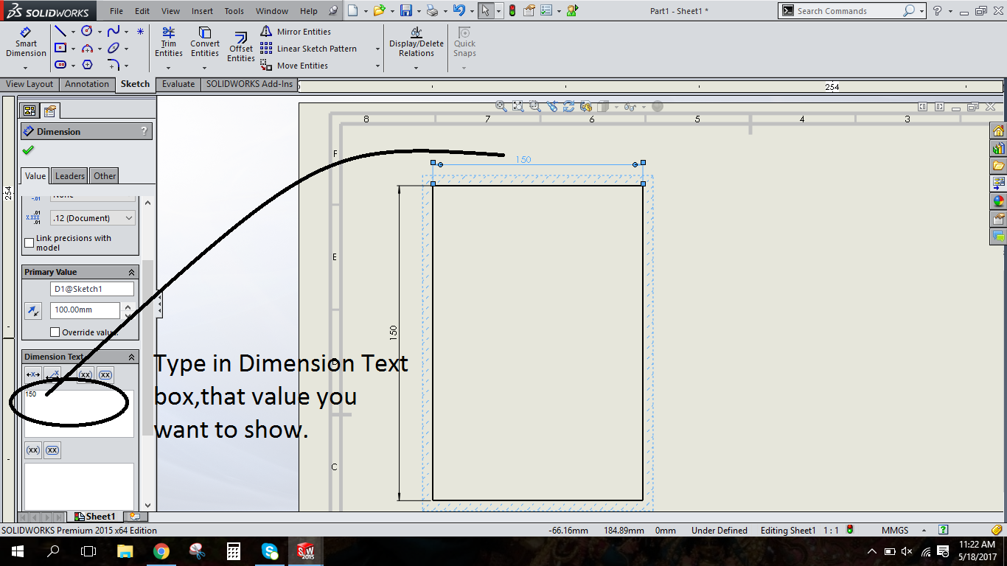Open the .12 (Document) precision dropdown
This screenshot has width=1007, height=566.
(x=91, y=217)
